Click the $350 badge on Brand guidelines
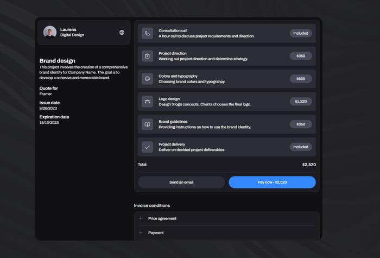380x258 pixels. 301,124
